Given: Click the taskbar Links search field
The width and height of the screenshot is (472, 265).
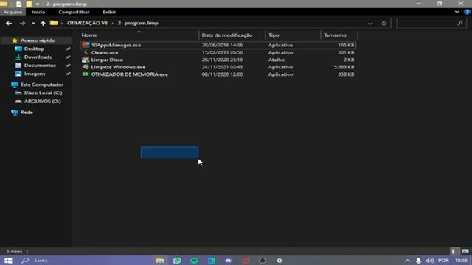Looking at the screenshot, I should click(x=41, y=261).
